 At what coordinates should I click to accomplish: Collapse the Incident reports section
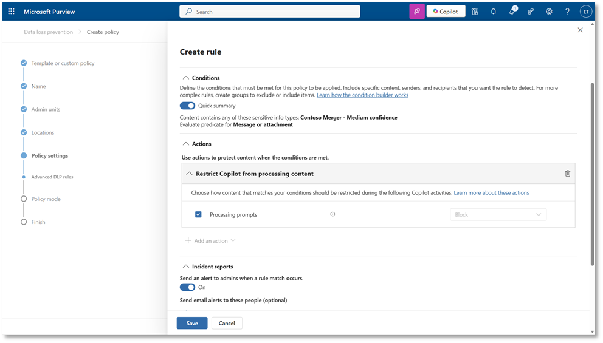(x=186, y=266)
